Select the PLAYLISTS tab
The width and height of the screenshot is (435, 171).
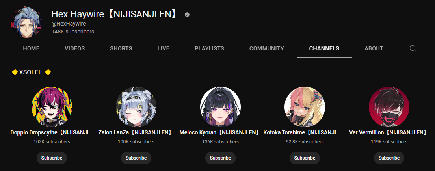209,48
